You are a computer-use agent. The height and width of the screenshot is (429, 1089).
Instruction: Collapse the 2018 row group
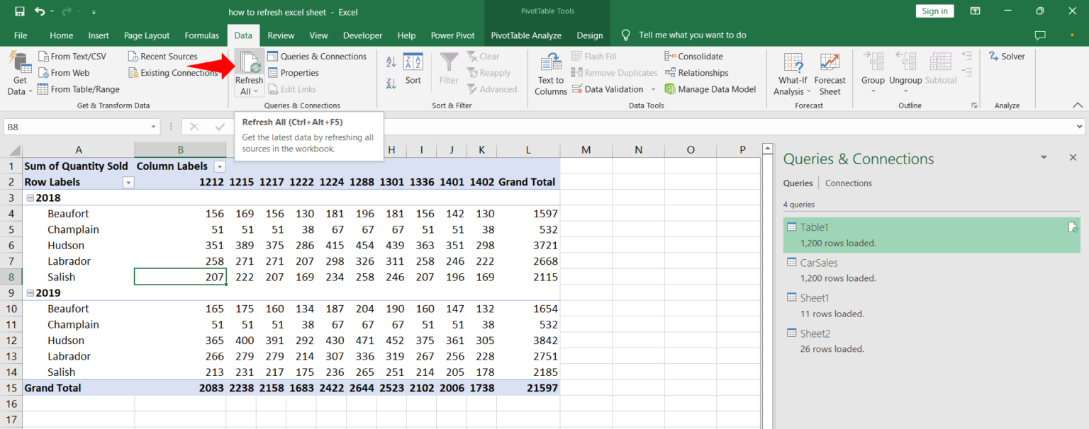pyautogui.click(x=30, y=198)
